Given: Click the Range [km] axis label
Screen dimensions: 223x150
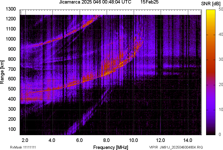Looking at the screenshot, I should (x=2, y=72).
